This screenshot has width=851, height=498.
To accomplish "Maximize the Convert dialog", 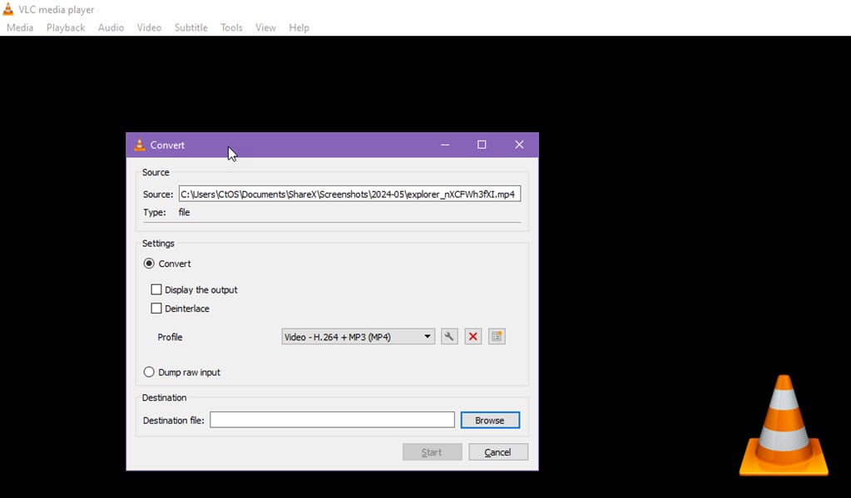I will click(x=482, y=145).
